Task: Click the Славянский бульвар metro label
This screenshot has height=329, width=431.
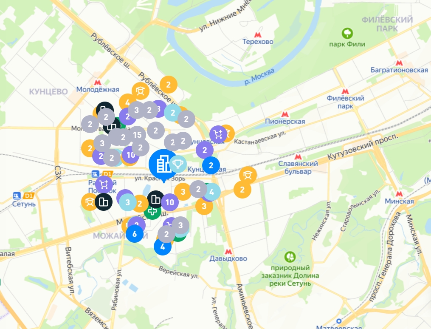Action: point(298,167)
